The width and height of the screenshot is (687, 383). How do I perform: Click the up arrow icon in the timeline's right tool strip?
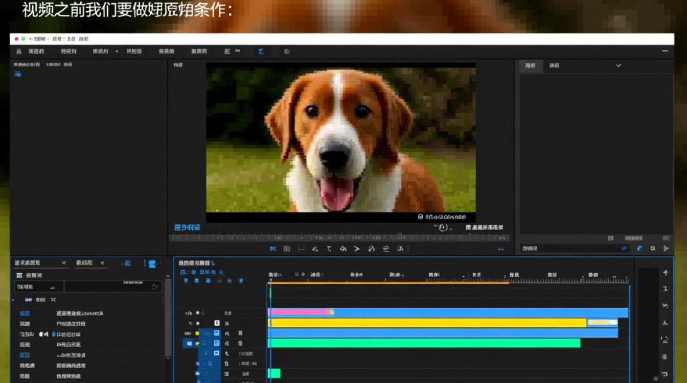[665, 273]
